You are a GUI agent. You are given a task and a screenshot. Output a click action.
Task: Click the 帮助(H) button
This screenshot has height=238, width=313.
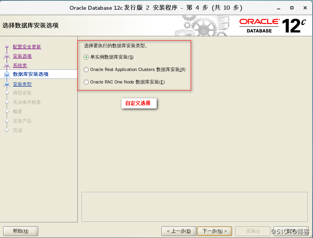21,231
